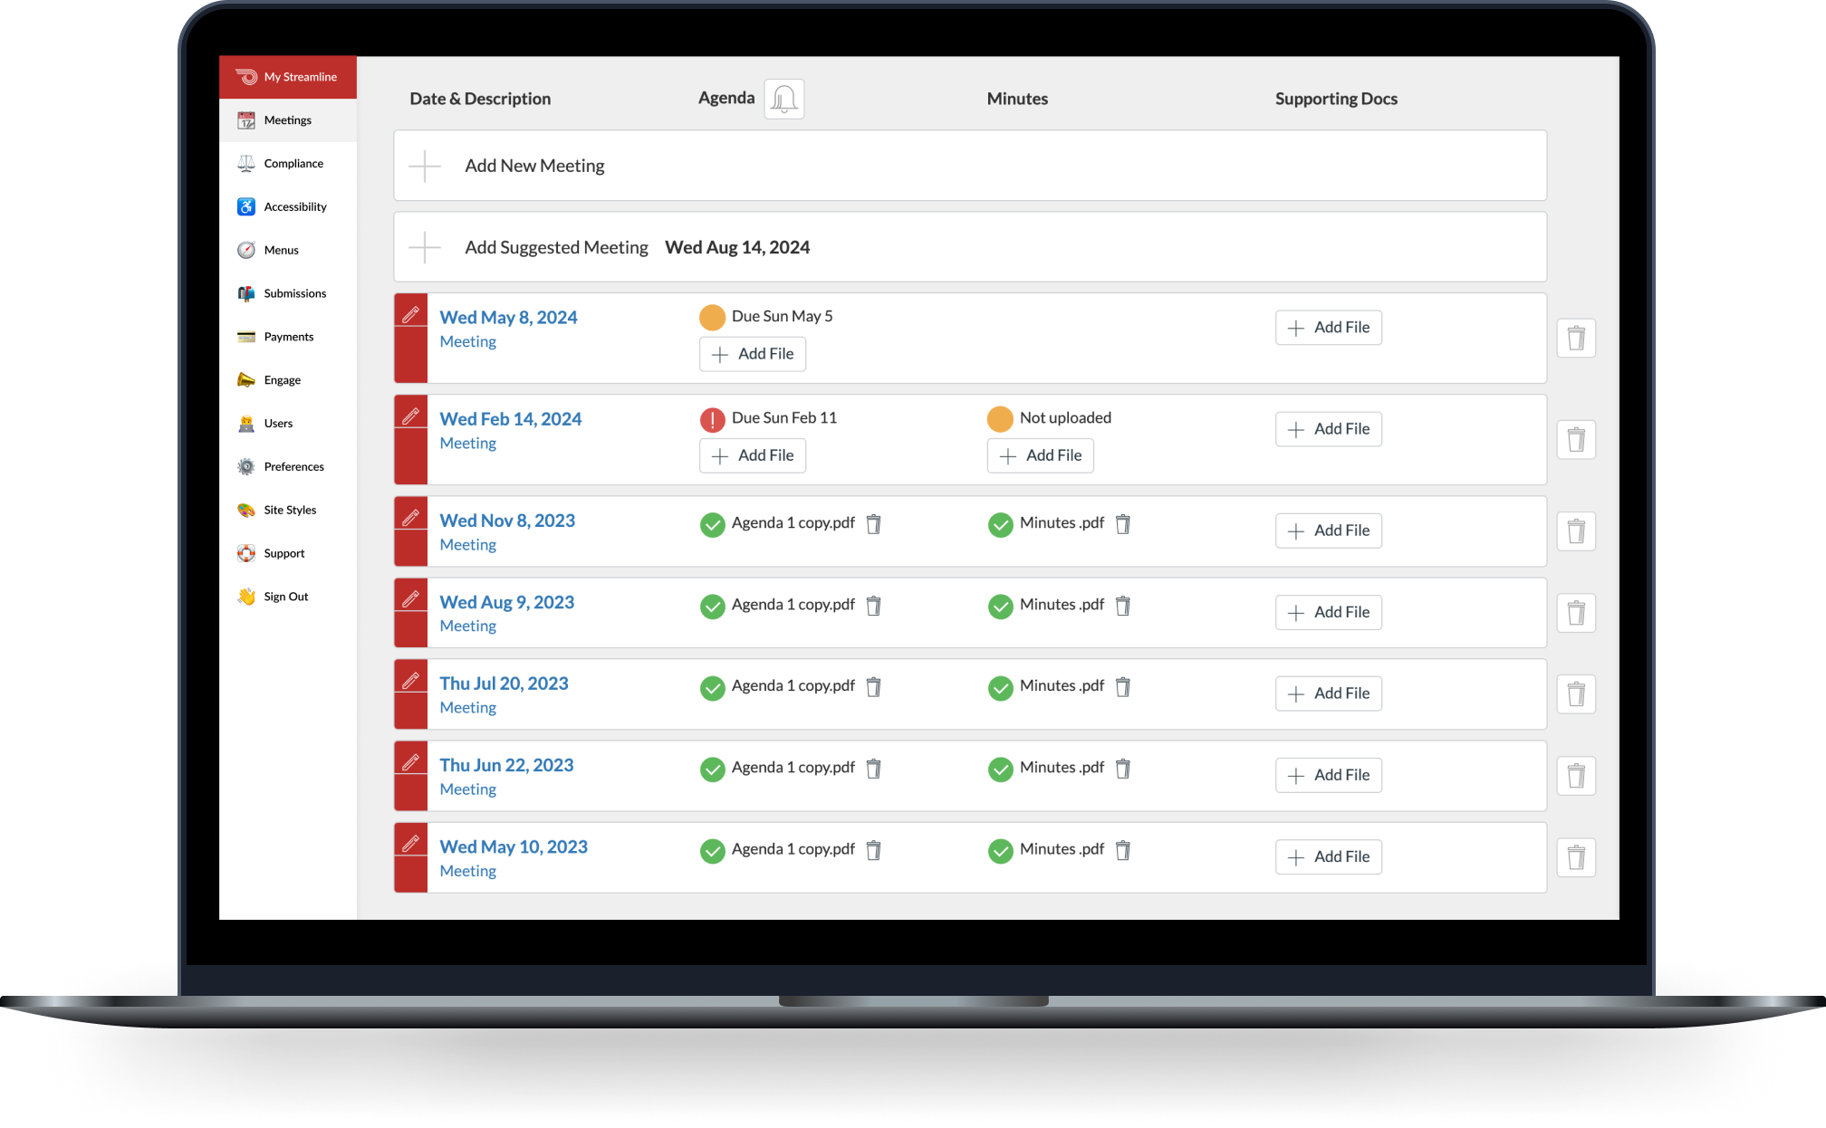Screen dimensions: 1826x1128
Task: Delete the Thu Jun 22, 2023 meeting row
Action: [1576, 776]
